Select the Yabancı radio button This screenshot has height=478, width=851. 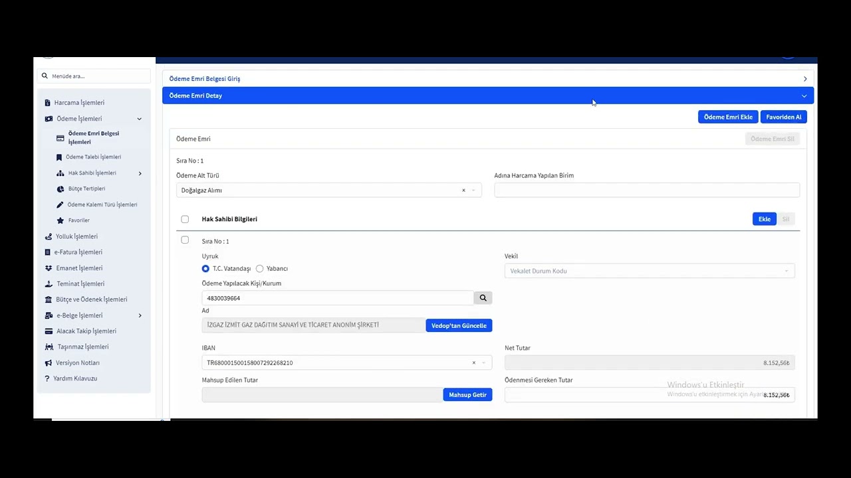(259, 269)
